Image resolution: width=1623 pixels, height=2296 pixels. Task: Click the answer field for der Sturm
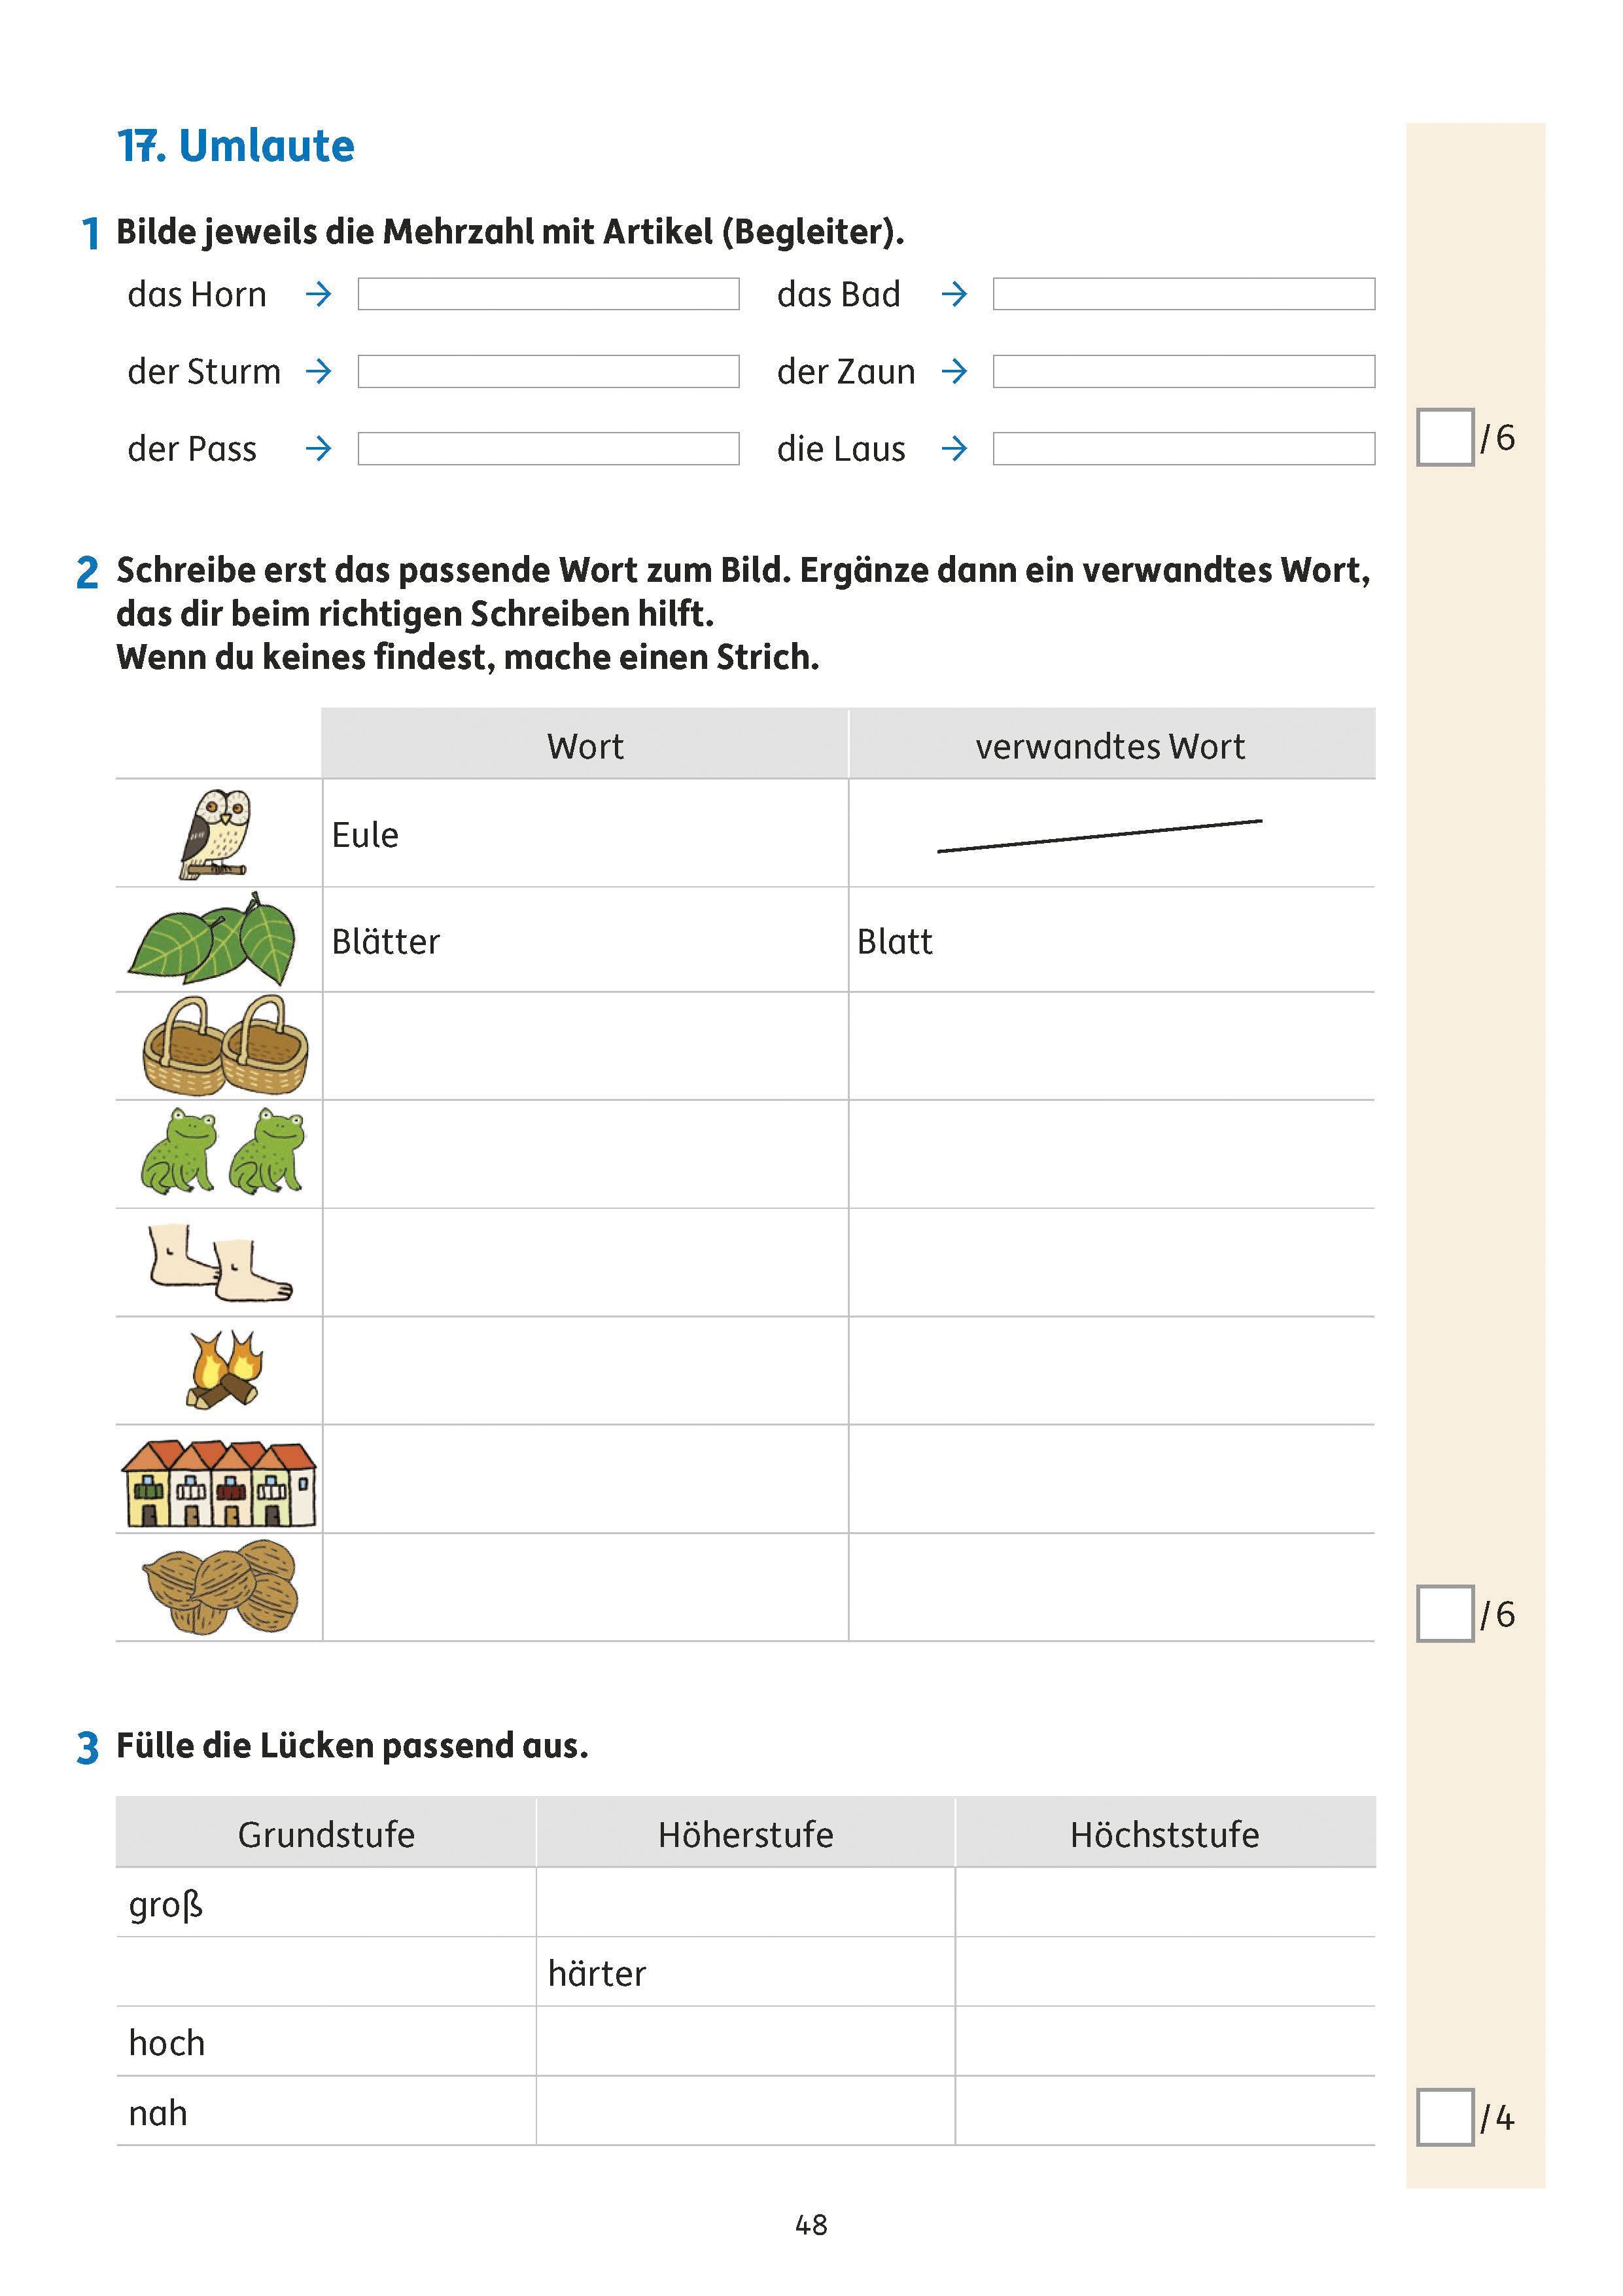pyautogui.click(x=548, y=371)
